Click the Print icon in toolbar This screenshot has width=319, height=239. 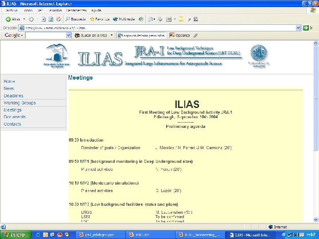(160, 19)
